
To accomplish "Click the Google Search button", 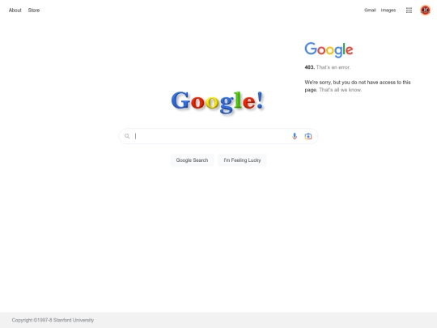I will (192, 160).
